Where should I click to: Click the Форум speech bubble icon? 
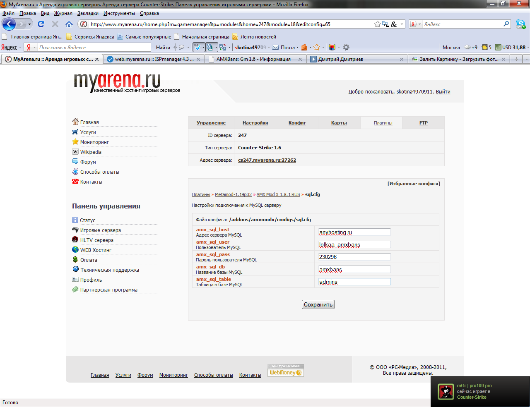[75, 161]
